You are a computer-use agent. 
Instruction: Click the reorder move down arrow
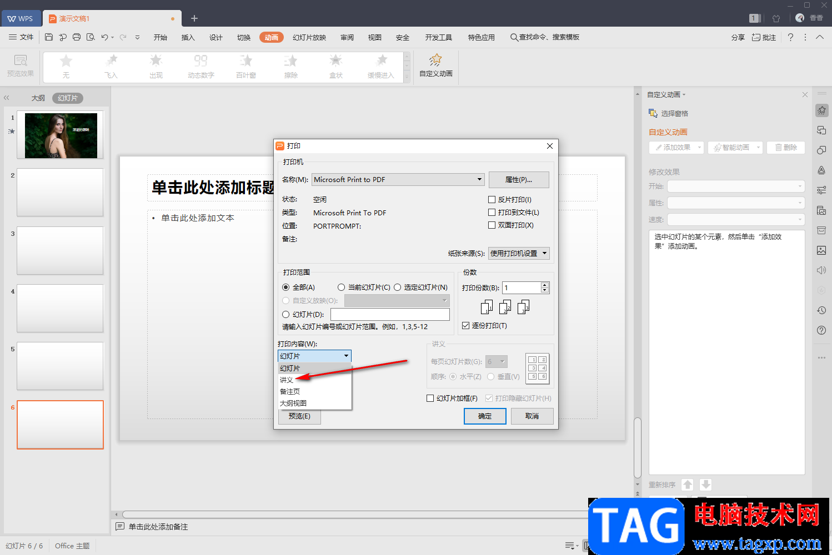pyautogui.click(x=705, y=485)
